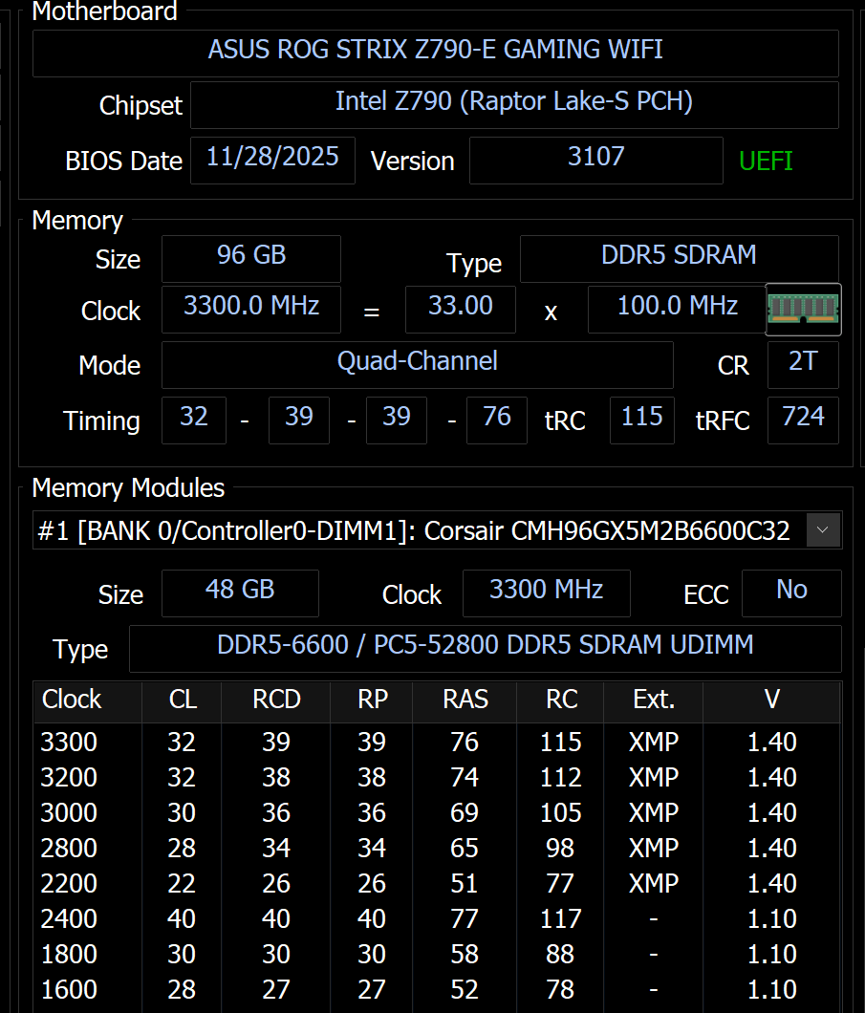Click the 3300.0 MHz memory clock field
Viewport: 865px width, 1013px height.
[250, 308]
